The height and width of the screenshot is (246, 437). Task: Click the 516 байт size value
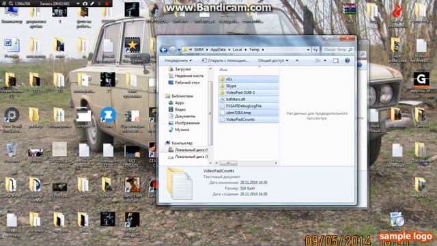click(248, 189)
